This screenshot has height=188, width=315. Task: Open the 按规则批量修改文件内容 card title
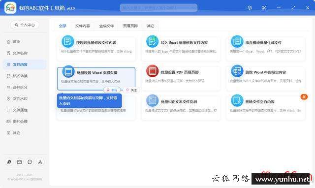pos(96,43)
